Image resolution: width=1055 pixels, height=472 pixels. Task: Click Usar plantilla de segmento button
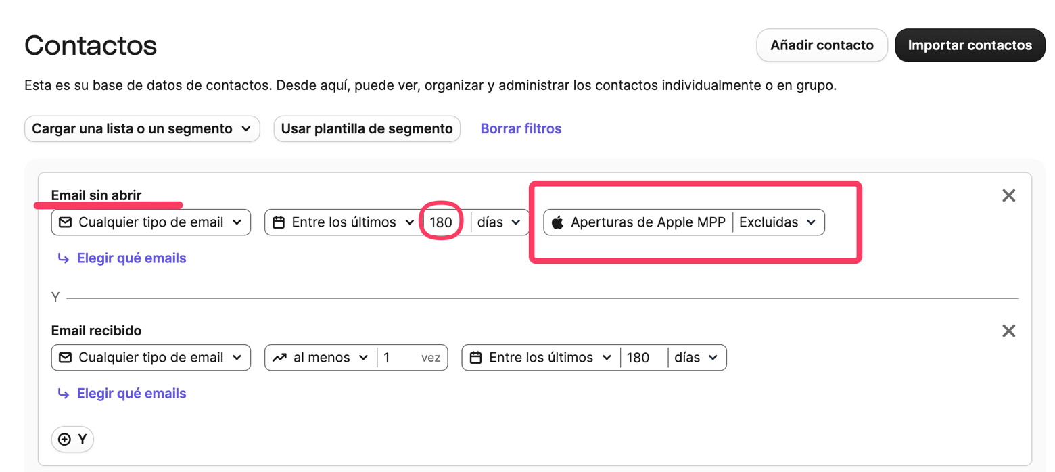click(x=367, y=128)
